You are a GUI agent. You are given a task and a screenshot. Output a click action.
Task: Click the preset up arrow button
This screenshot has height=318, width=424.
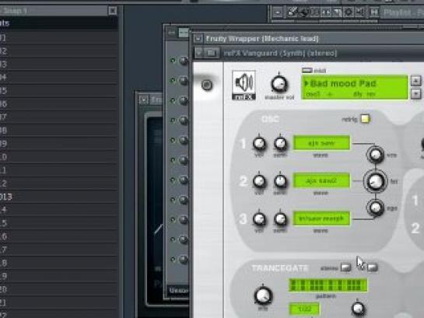pyautogui.click(x=416, y=81)
